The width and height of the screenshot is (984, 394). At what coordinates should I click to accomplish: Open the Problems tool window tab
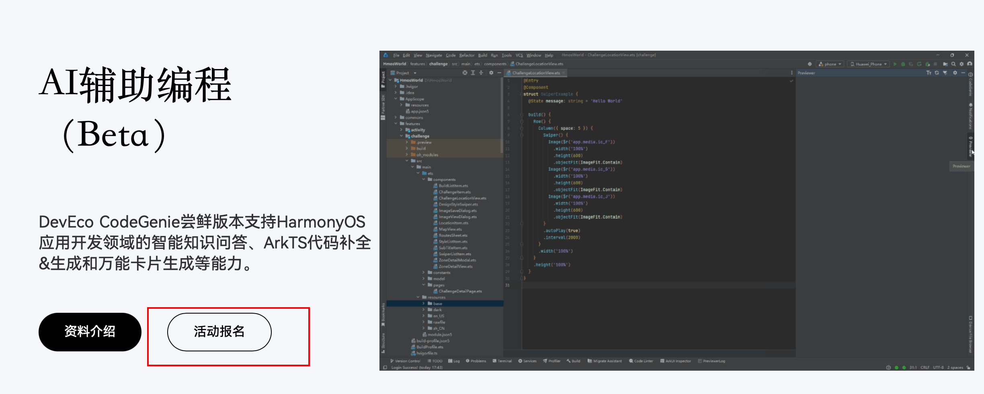click(x=476, y=361)
